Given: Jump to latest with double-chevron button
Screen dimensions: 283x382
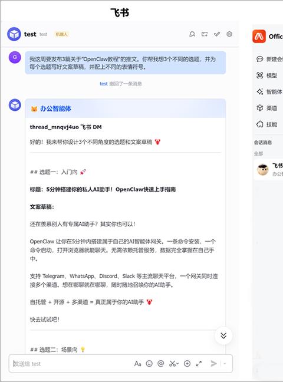Looking at the screenshot, I should (x=223, y=335).
